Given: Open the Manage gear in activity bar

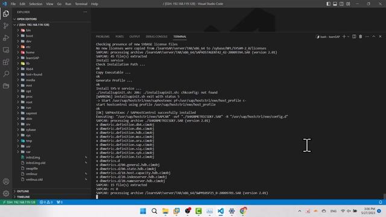Looking at the screenshot, I should (x=6, y=193).
